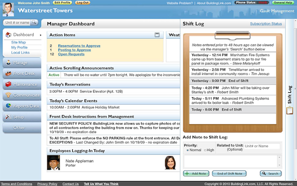Open the Reports/Data menu
The image size is (297, 186).
pos(22,106)
